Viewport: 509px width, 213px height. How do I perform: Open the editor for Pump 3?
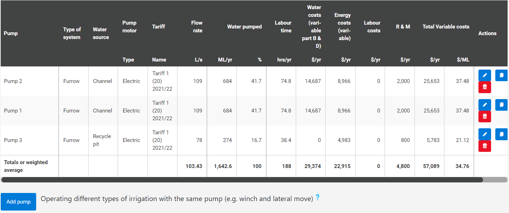point(484,134)
